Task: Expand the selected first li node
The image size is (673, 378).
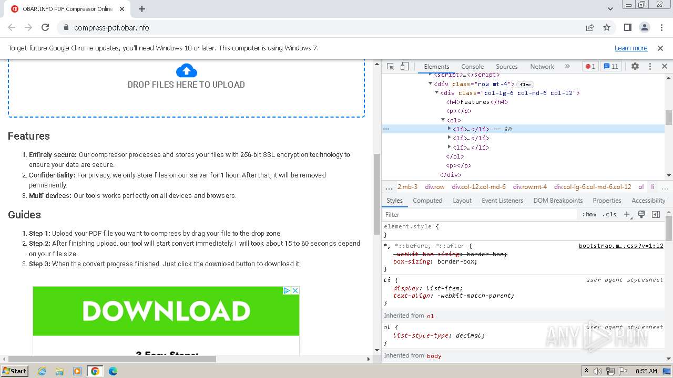Action: pyautogui.click(x=449, y=129)
